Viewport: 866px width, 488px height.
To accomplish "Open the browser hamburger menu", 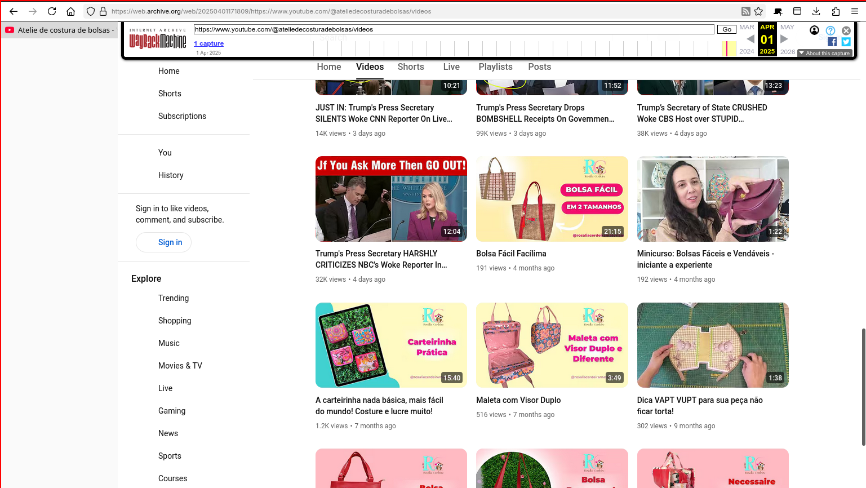I will click(x=854, y=11).
